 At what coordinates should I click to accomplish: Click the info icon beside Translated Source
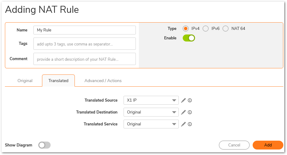click(x=190, y=100)
